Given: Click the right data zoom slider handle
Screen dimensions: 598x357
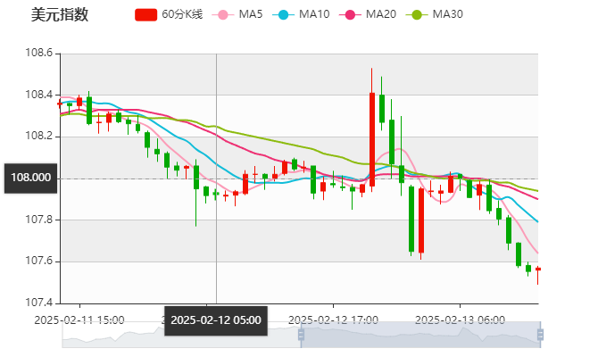Looking at the screenshot, I should [x=540, y=335].
